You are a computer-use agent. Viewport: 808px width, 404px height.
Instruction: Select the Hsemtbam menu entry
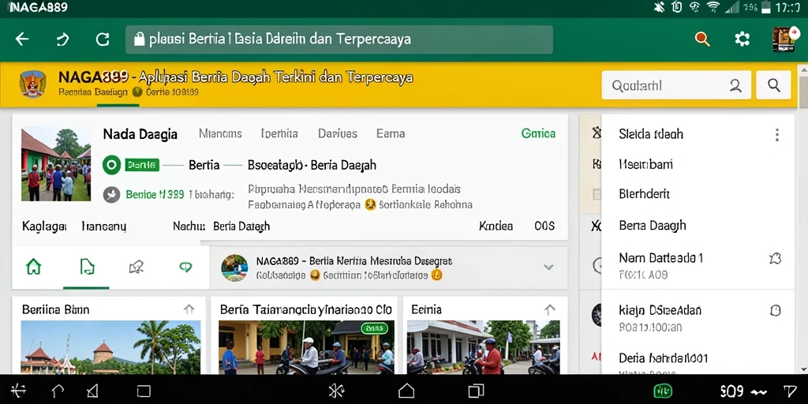645,164
